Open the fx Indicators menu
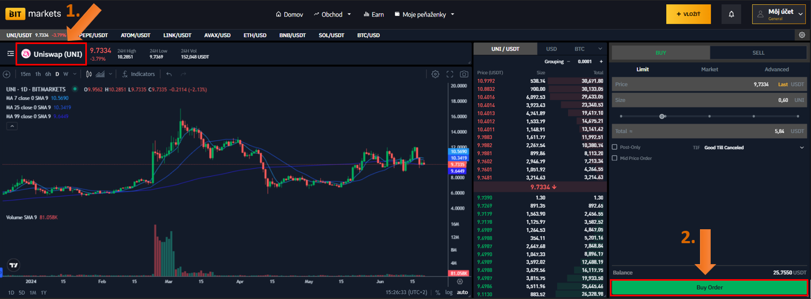 coord(138,74)
